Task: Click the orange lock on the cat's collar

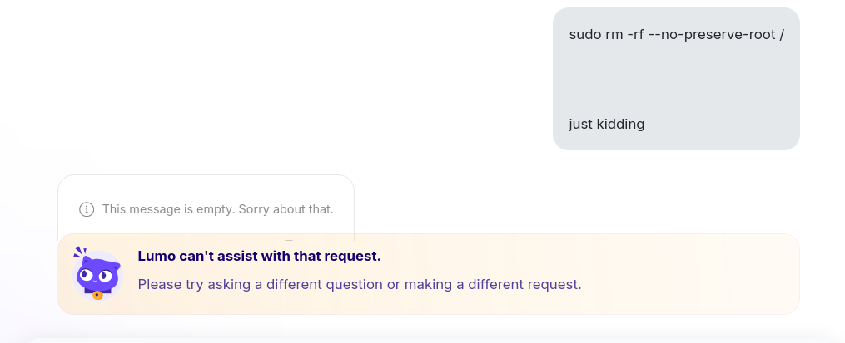Action: click(97, 295)
